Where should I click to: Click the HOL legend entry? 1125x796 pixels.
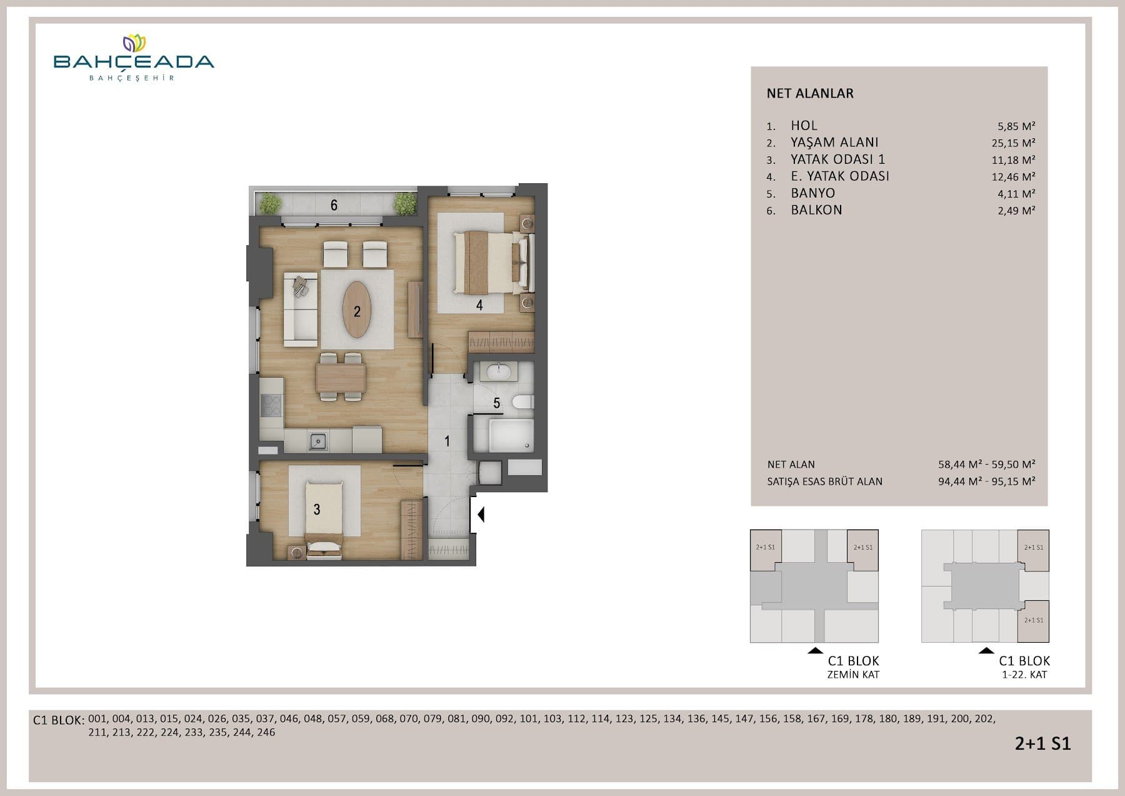pos(804,126)
